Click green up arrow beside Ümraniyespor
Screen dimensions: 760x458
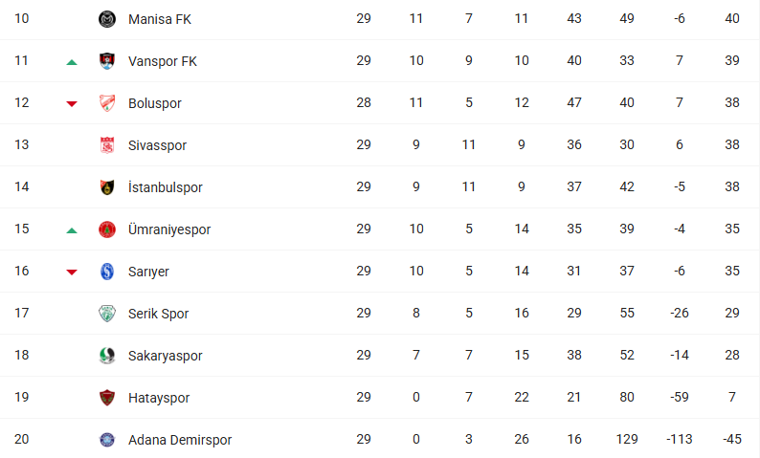coord(72,230)
